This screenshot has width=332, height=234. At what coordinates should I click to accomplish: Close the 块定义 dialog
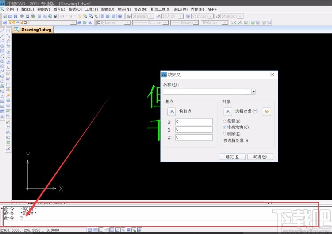tap(272, 75)
